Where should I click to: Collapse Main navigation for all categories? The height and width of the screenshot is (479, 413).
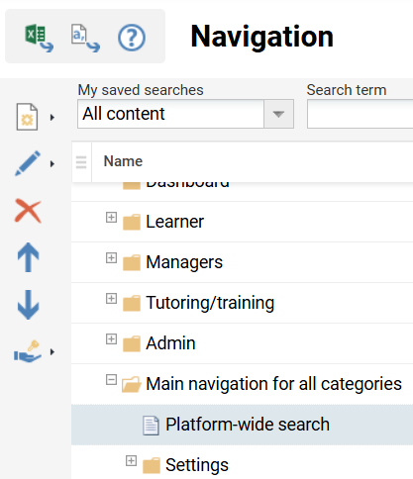pyautogui.click(x=111, y=380)
